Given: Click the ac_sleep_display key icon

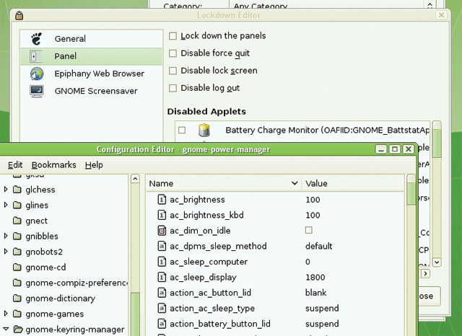Looking at the screenshot, I should tap(162, 277).
